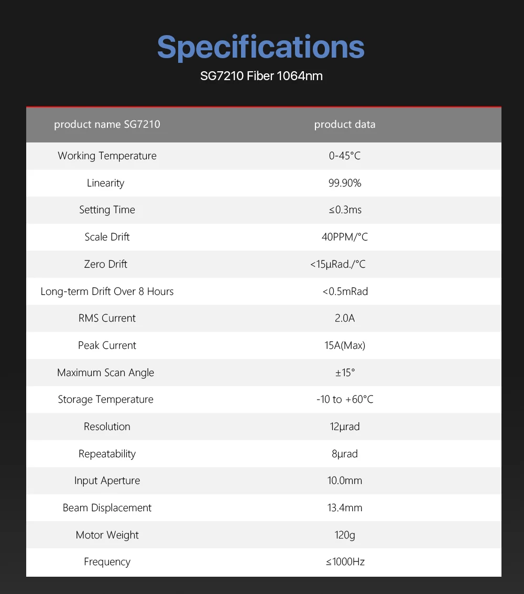Click the Beam Displacement label
The width and height of the screenshot is (524, 594).
pos(107,508)
